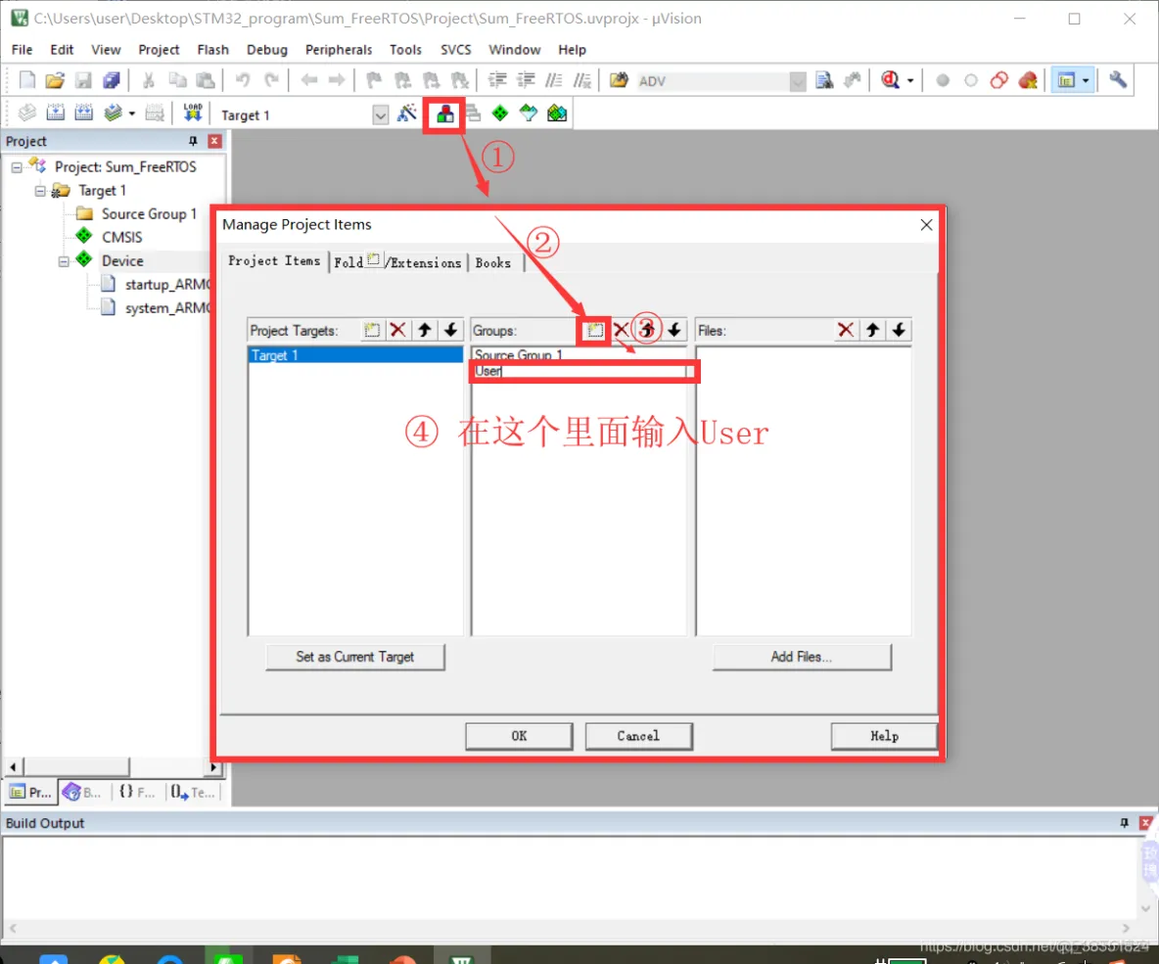Screen dimensions: 1159x964
Task: Open file using the folder icon
Action: (x=55, y=80)
